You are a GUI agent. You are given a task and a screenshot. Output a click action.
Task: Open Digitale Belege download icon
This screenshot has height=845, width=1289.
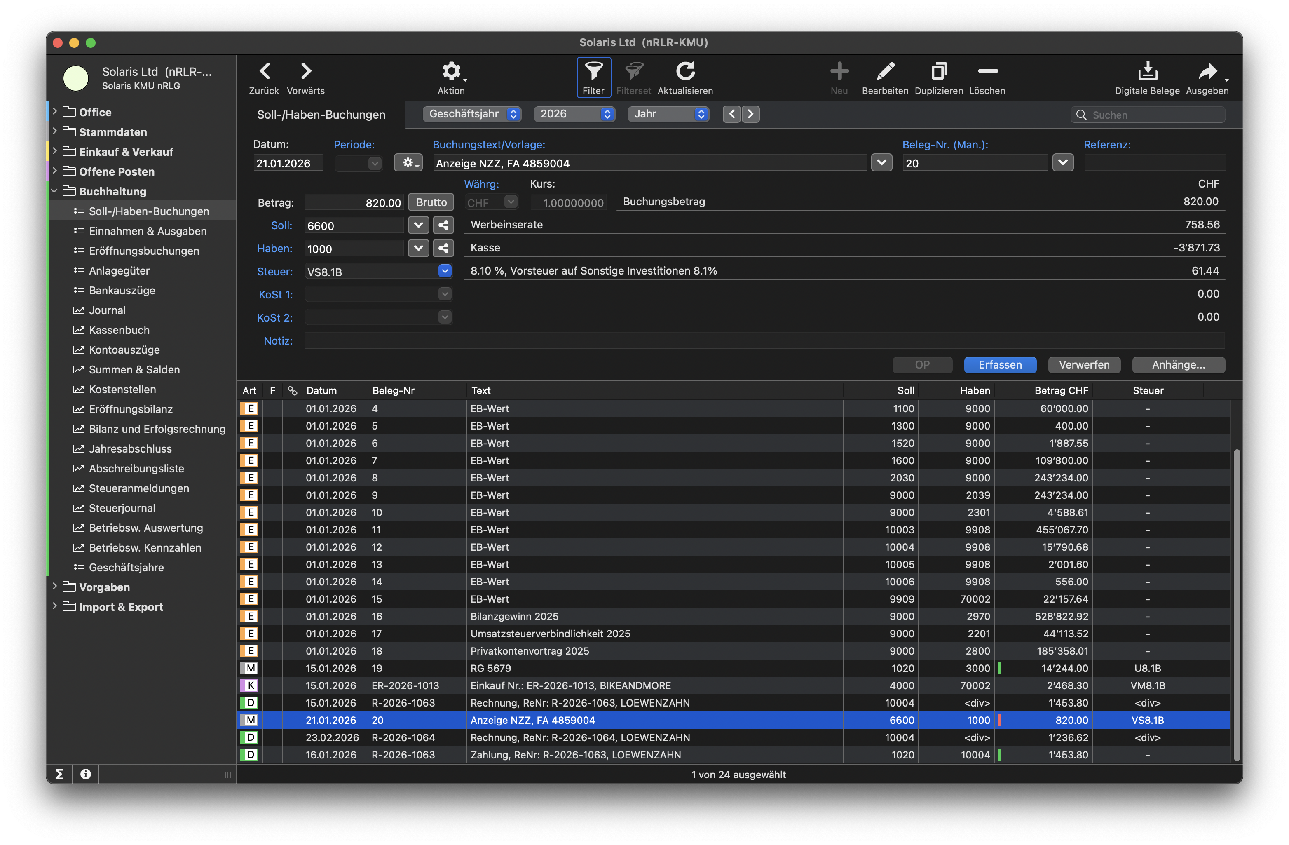click(x=1147, y=71)
